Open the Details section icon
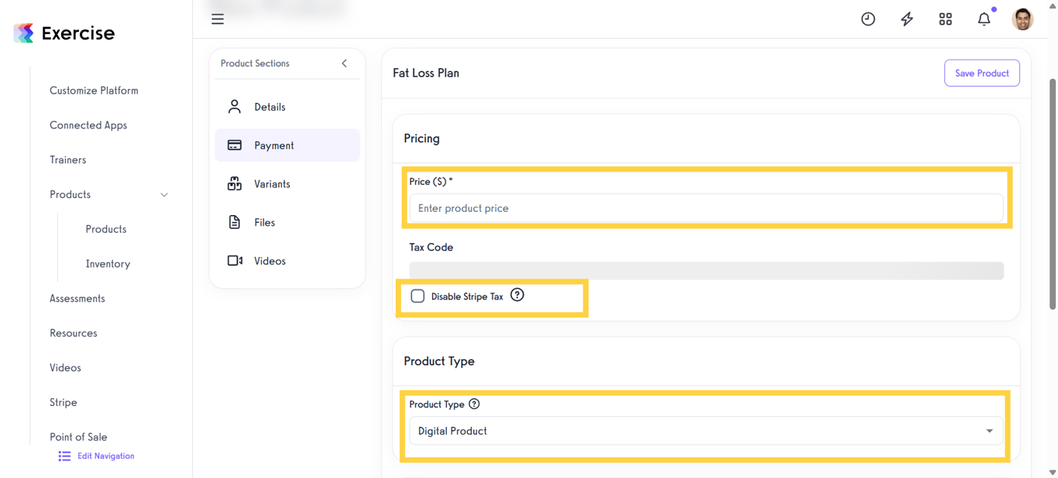1058x478 pixels. [235, 106]
